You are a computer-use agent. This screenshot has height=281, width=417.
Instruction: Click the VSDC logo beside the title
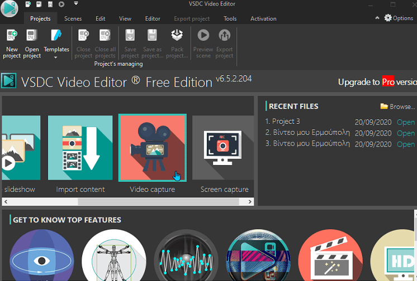coord(9,81)
